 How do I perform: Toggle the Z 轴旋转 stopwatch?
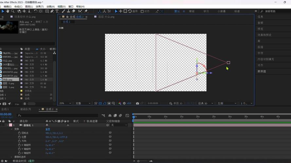(x=19, y=153)
